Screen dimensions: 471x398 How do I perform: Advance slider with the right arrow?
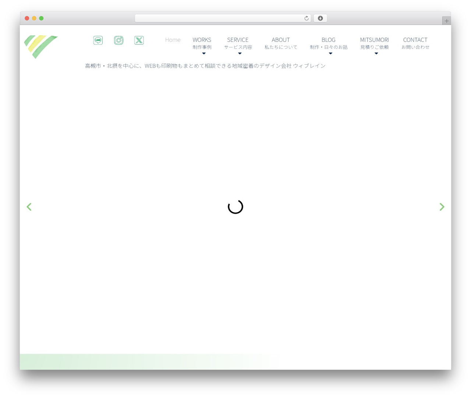[x=442, y=207]
